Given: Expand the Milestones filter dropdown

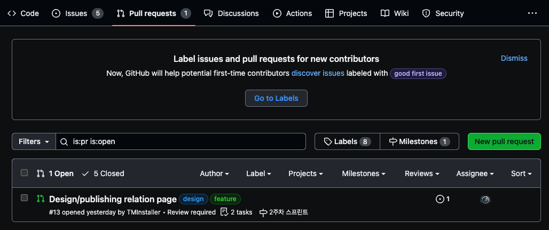Looking at the screenshot, I should tap(364, 173).
